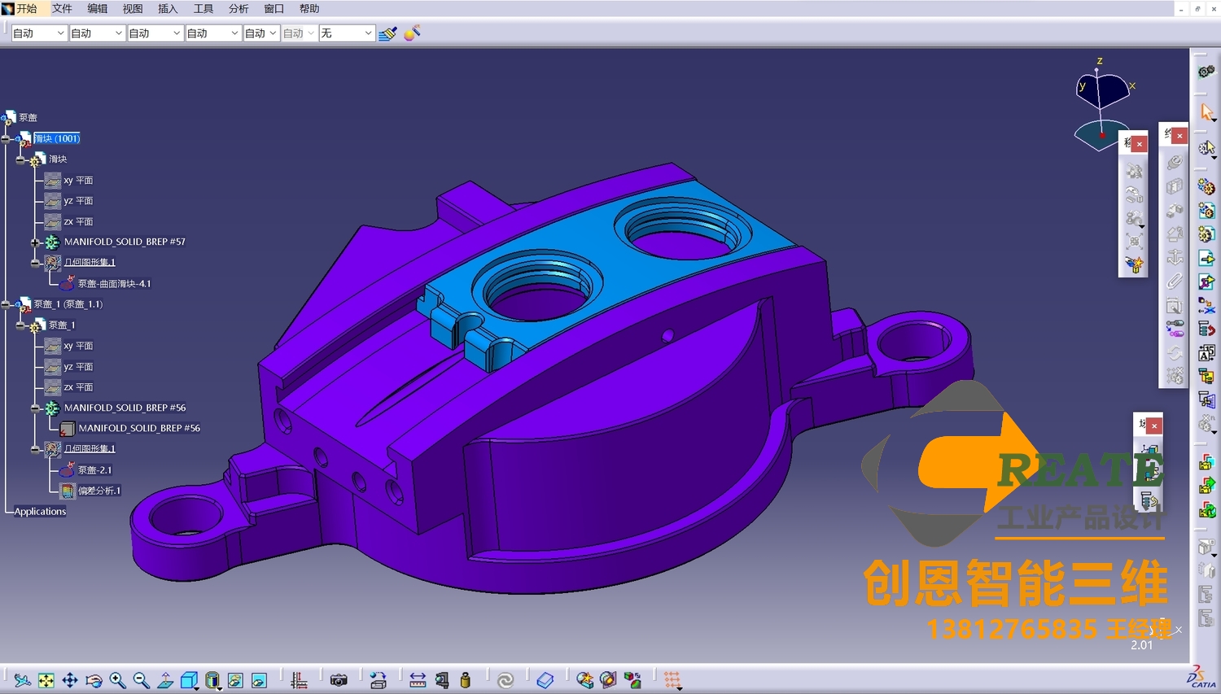The height and width of the screenshot is (694, 1221).
Task: Click the Zoom In magnifier icon
Action: (117, 680)
